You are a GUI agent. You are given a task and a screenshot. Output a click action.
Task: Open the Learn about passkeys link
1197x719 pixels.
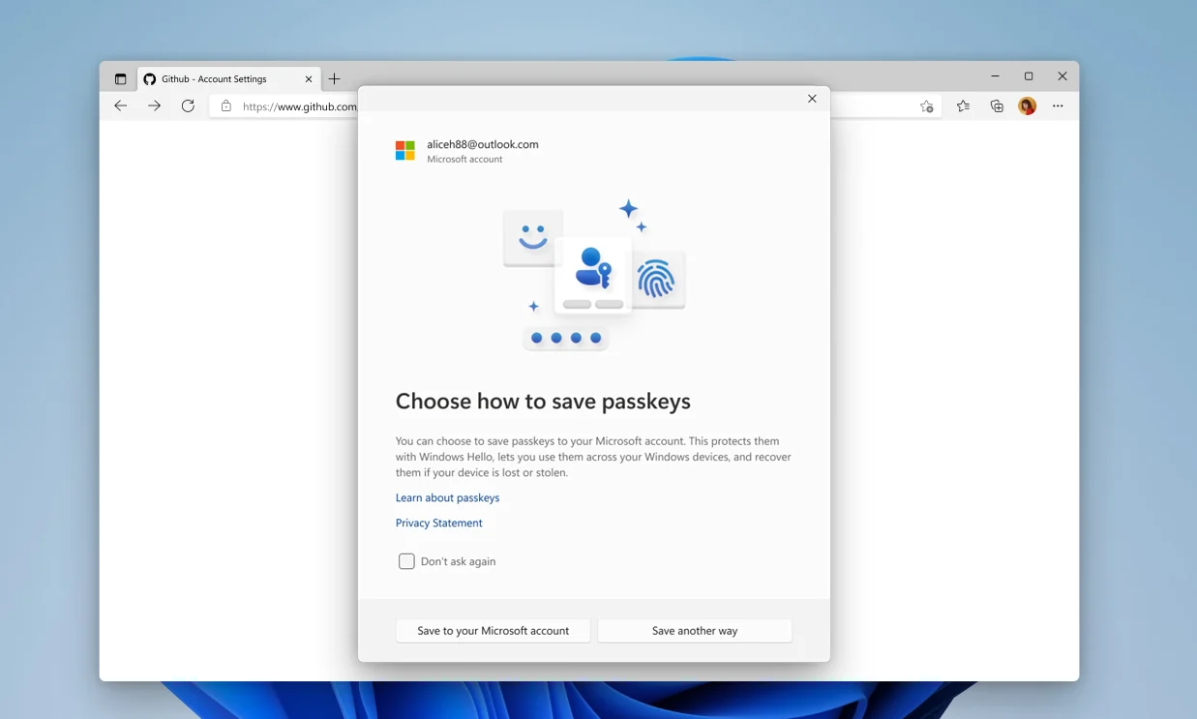tap(447, 497)
